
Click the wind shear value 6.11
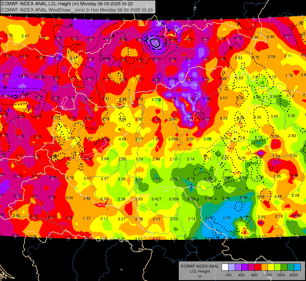[x=208, y=159]
